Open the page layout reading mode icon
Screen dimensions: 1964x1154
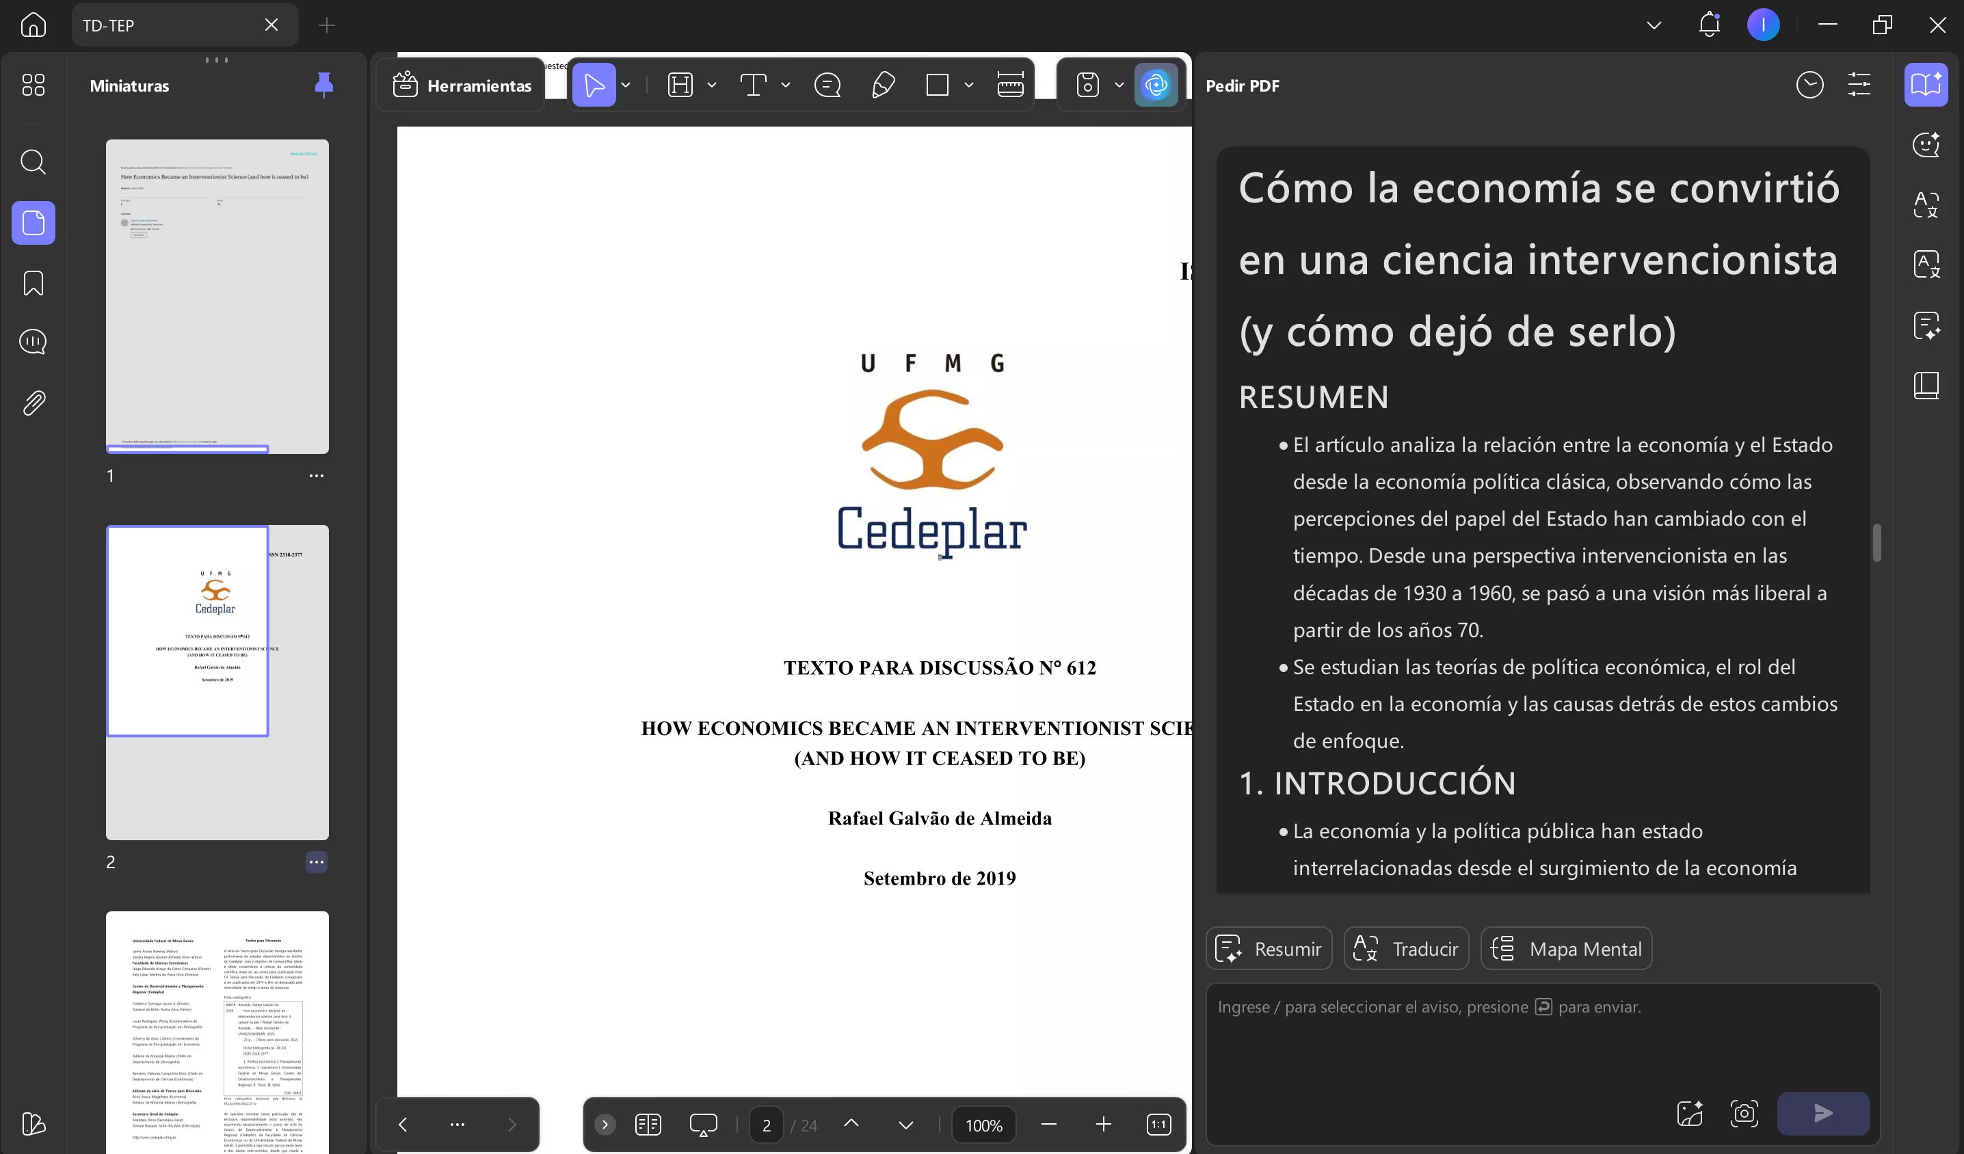tap(648, 1125)
